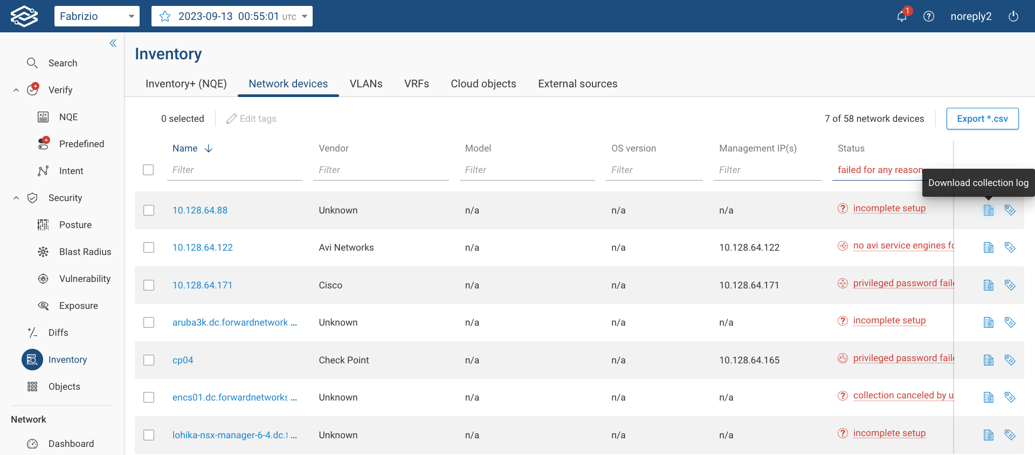This screenshot has width=1035, height=455.
Task: Star the current snapshot as favorite
Action: 165,16
